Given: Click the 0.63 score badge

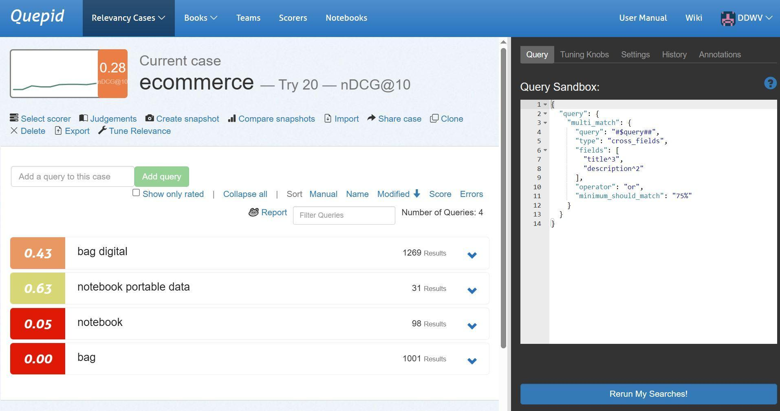Looking at the screenshot, I should 37,289.
